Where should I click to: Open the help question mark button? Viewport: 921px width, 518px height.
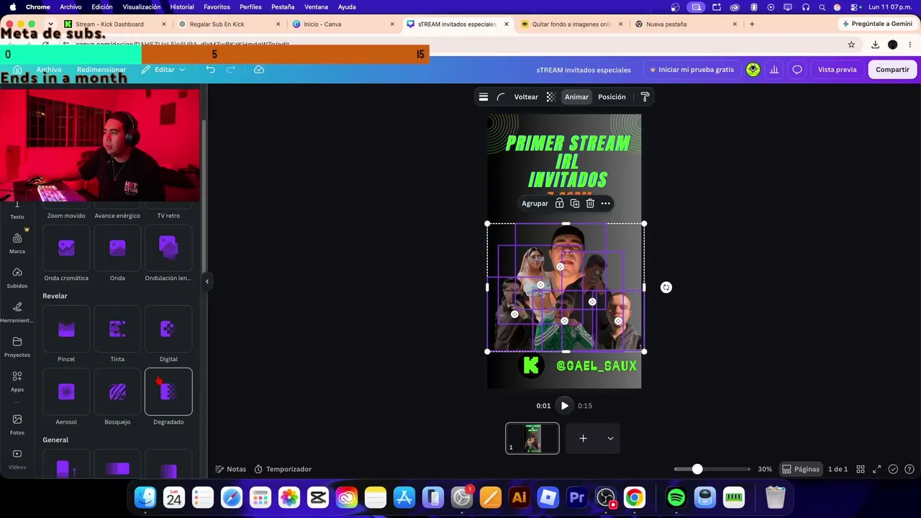pyautogui.click(x=909, y=469)
